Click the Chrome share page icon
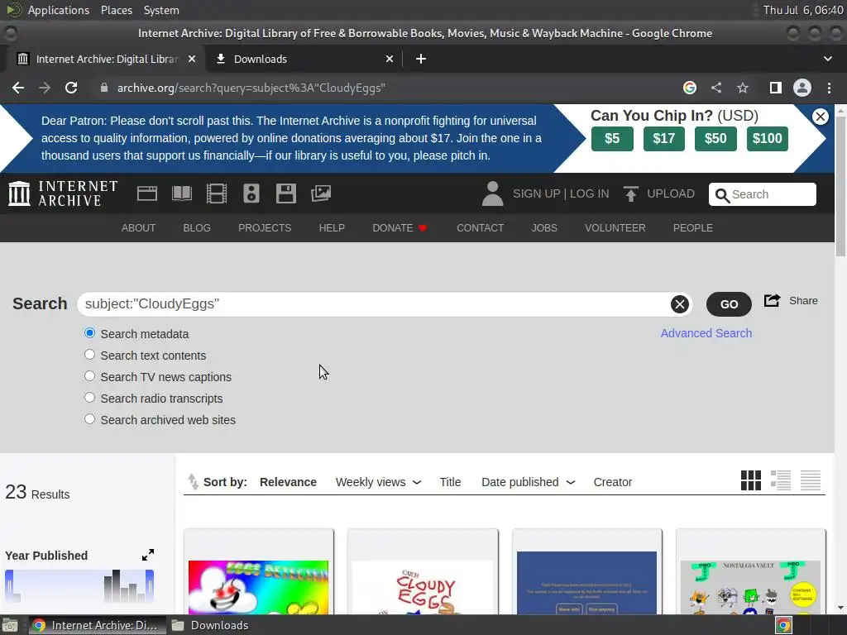 716,88
